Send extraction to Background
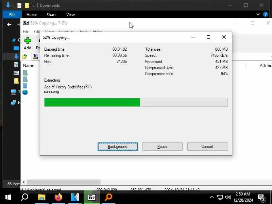This screenshot has width=272, height=204. coord(118,147)
